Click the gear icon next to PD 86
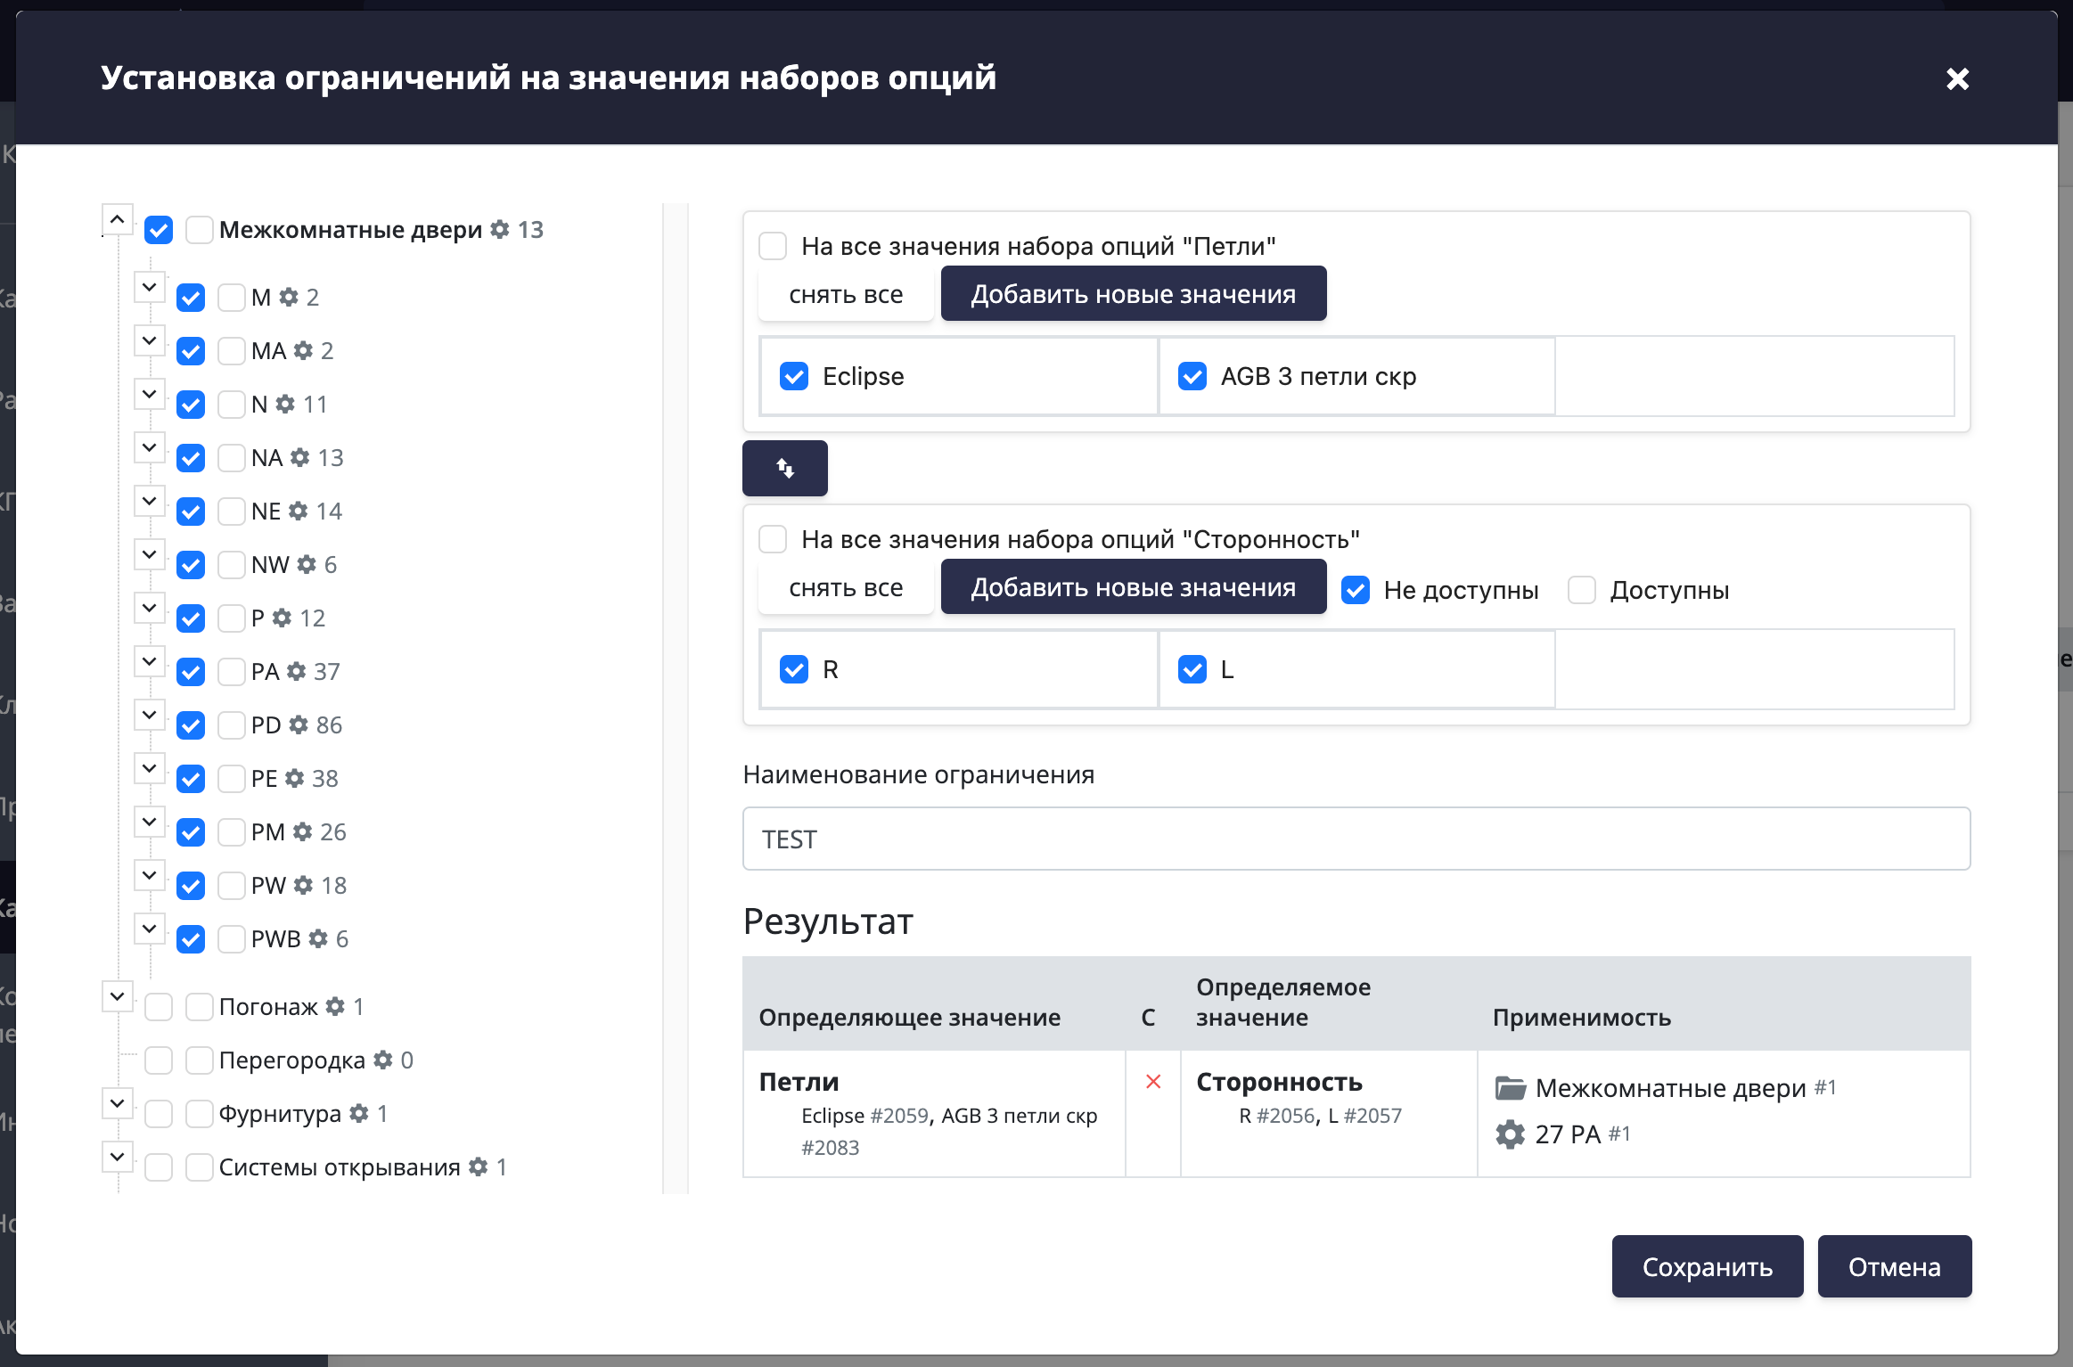 click(299, 724)
